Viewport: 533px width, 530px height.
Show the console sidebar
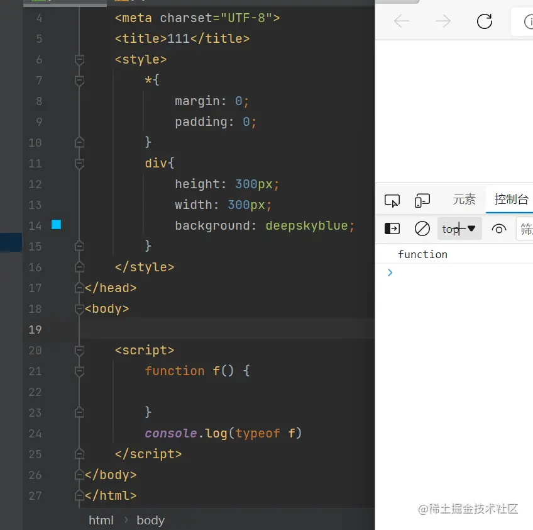pyautogui.click(x=392, y=229)
